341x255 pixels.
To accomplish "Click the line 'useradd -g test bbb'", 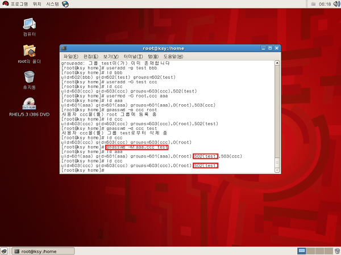I will 109,68.
